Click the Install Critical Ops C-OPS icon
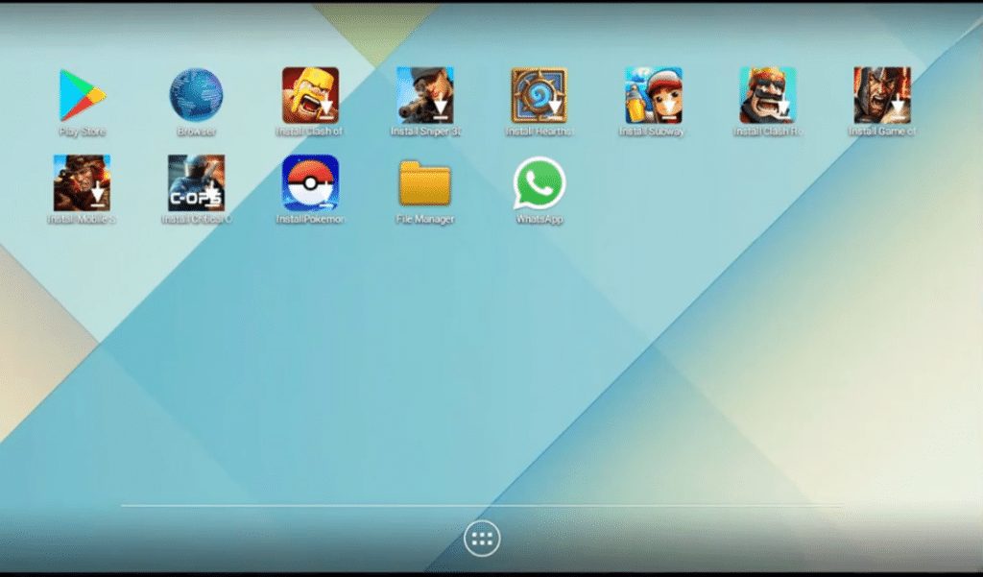Screen dimensions: 983x577 (196, 183)
